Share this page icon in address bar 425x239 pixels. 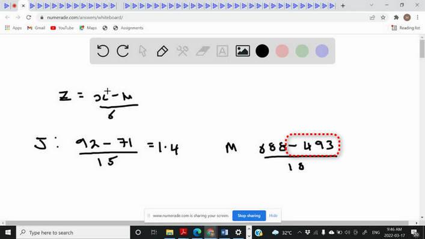372,17
